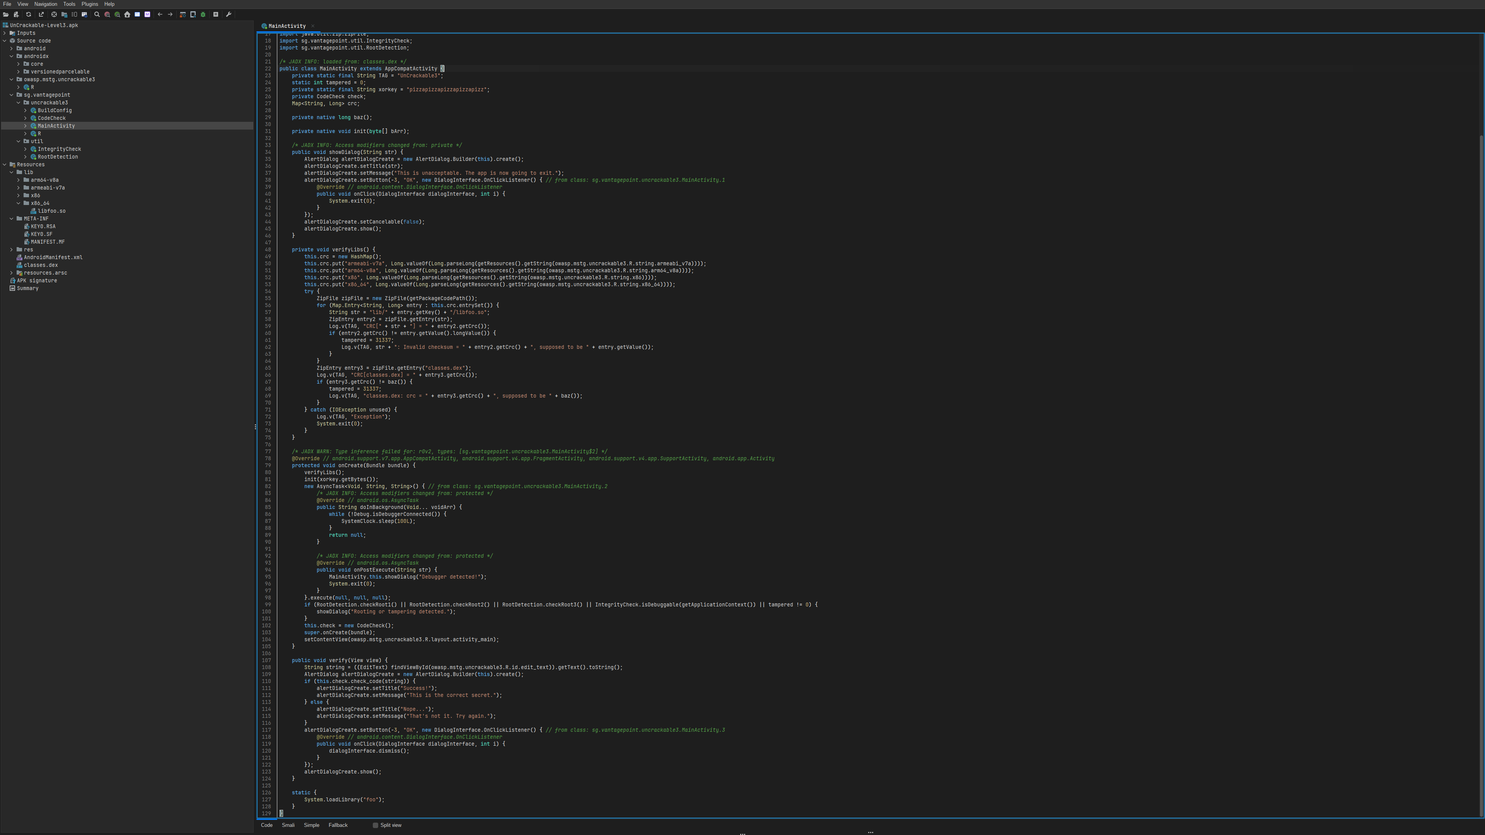Open the View menu
The width and height of the screenshot is (1485, 835).
coord(22,4)
